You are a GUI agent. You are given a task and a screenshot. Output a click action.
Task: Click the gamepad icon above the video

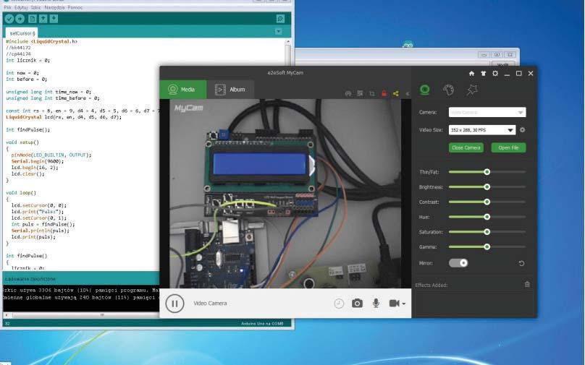coord(348,93)
